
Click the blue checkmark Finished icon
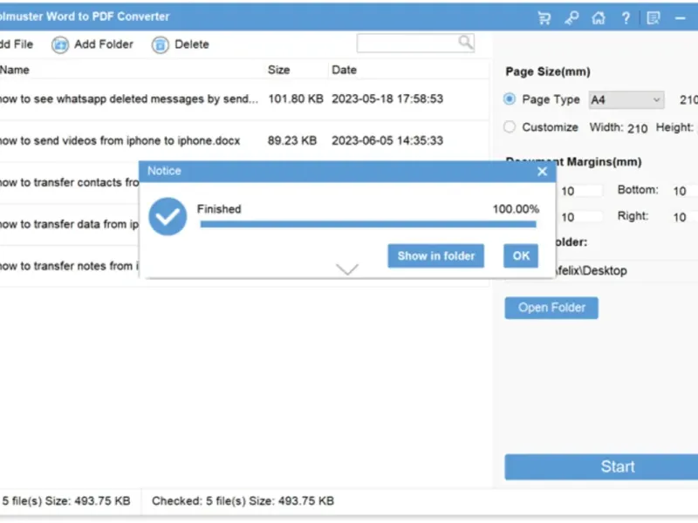pyautogui.click(x=168, y=216)
